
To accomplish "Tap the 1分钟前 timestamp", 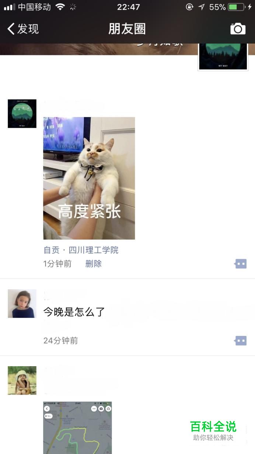I will [57, 264].
